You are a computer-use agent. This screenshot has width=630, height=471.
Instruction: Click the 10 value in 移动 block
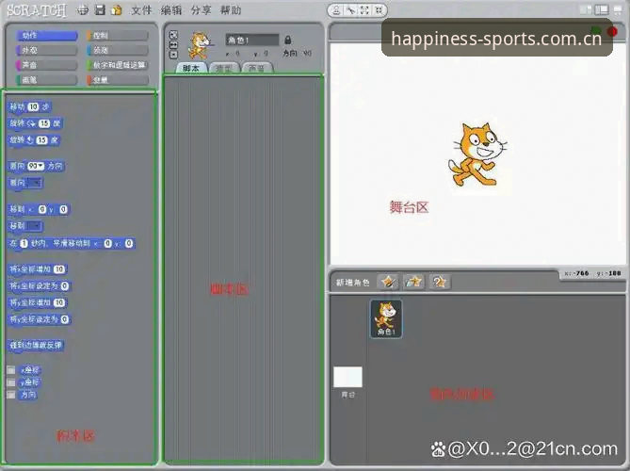[x=33, y=106]
